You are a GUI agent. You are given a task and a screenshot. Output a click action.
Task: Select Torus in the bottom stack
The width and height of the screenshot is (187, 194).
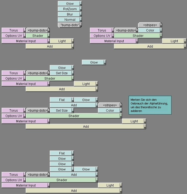coord(14,174)
